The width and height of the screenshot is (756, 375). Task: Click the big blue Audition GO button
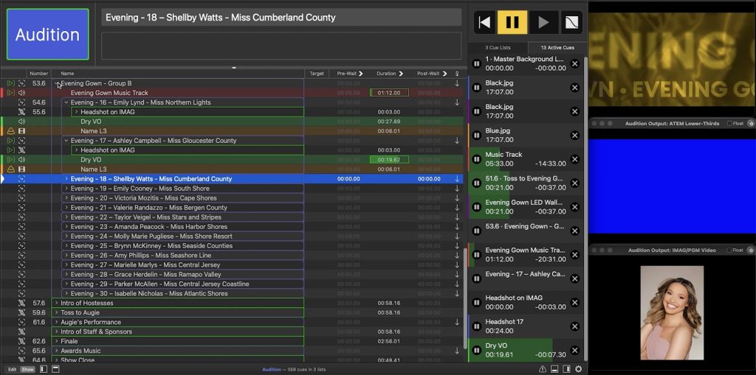pyautogui.click(x=48, y=34)
